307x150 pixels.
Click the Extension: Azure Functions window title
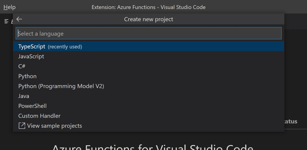coord(148,7)
